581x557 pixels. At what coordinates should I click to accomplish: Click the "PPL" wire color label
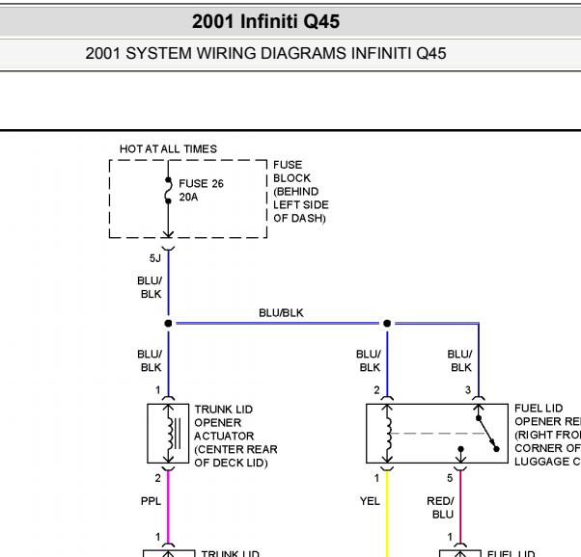151,501
